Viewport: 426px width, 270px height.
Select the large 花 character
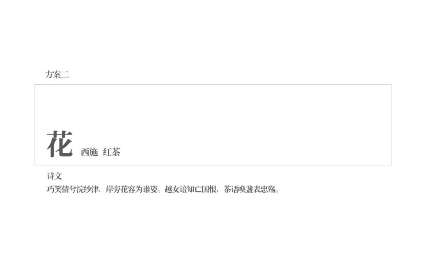[x=60, y=143]
